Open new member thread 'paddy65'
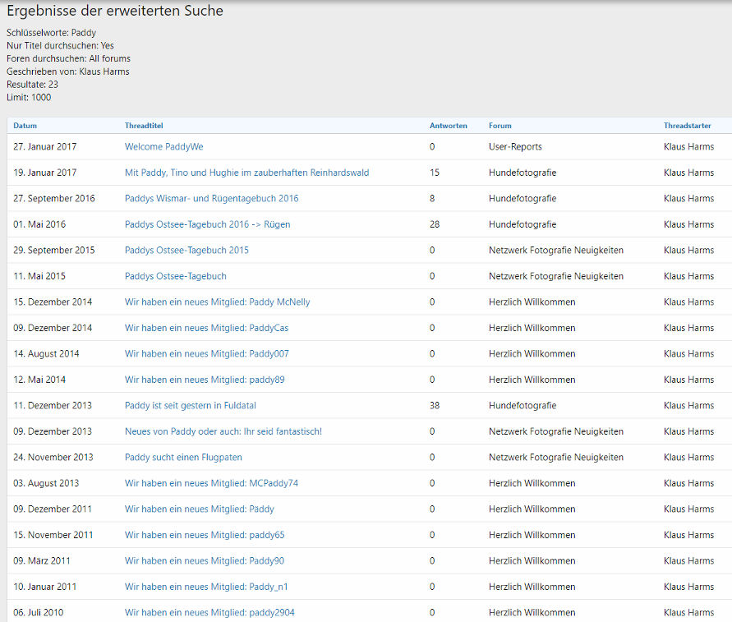This screenshot has width=732, height=622. [x=205, y=535]
